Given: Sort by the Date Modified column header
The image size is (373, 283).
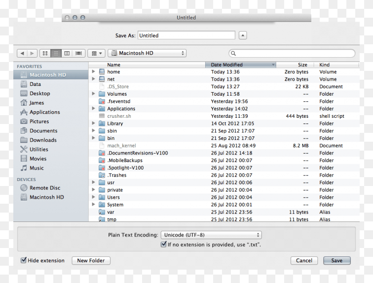Looking at the screenshot, I should 241,65.
